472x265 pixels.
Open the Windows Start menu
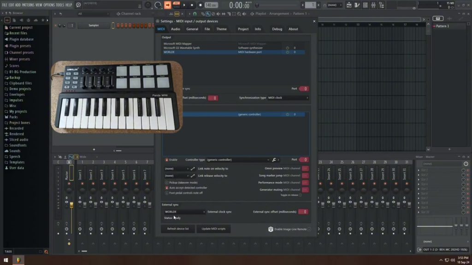6,260
